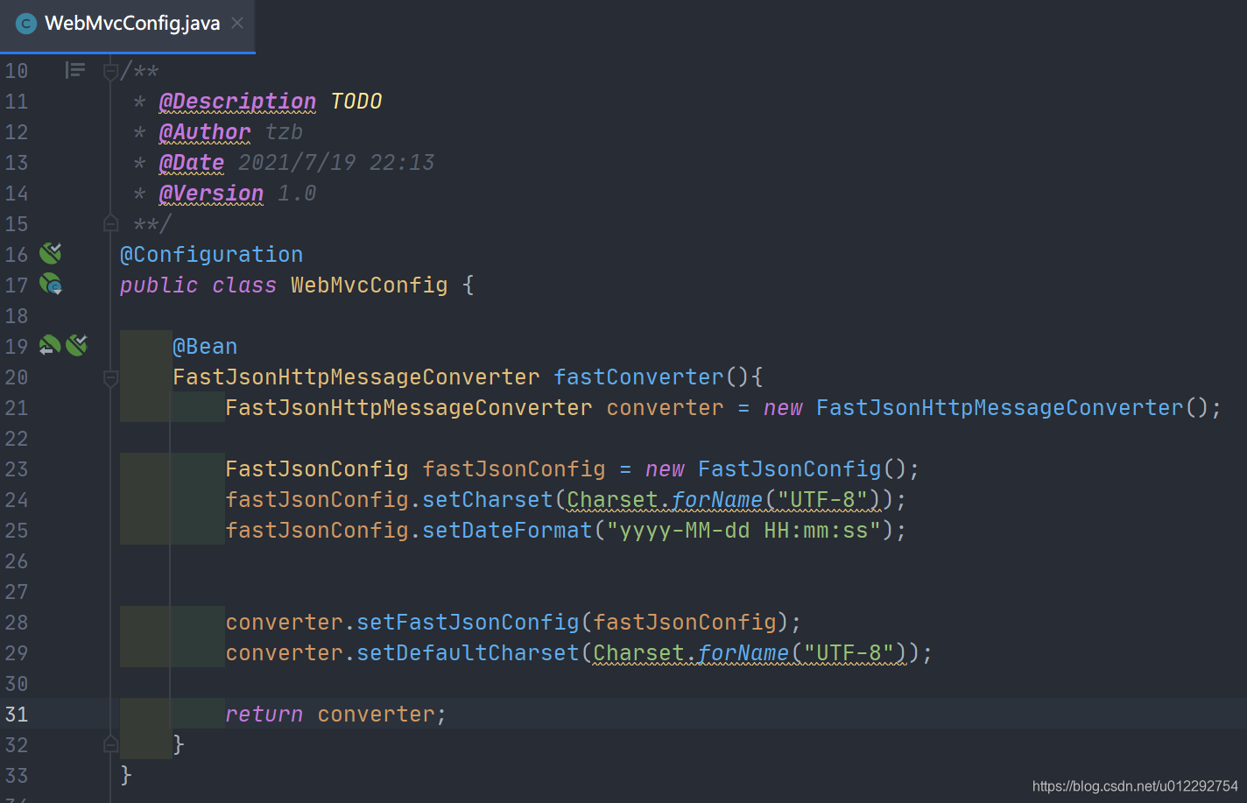Click the @Description tag in the comment

(x=237, y=102)
